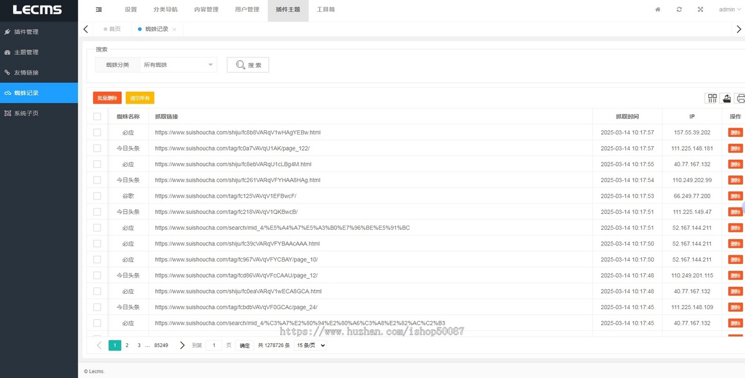Delete the row with IP 157.55.39.202
This screenshot has height=378, width=745.
point(735,132)
